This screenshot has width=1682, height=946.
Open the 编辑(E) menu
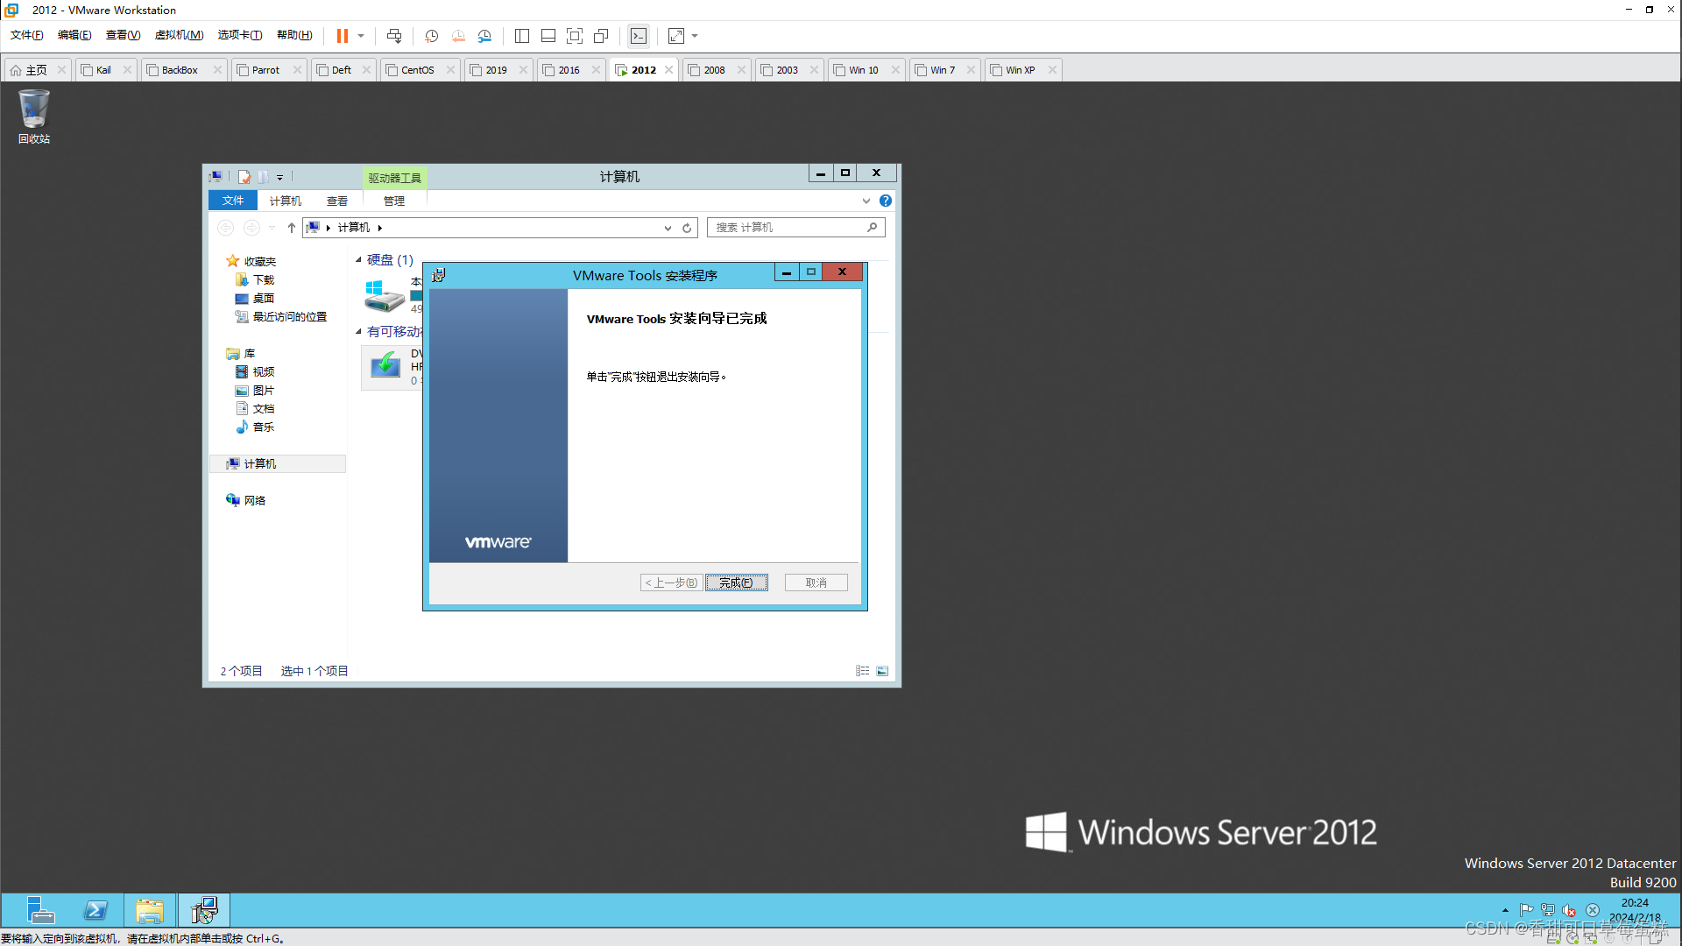coord(74,35)
